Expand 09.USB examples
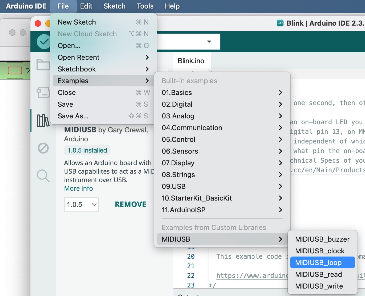Image resolution: width=365 pixels, height=296 pixels. point(222,186)
